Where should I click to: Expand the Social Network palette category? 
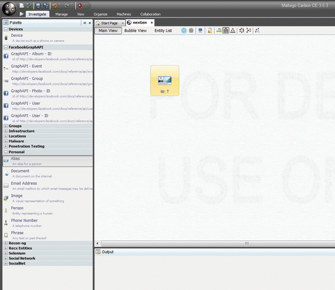click(x=6, y=259)
